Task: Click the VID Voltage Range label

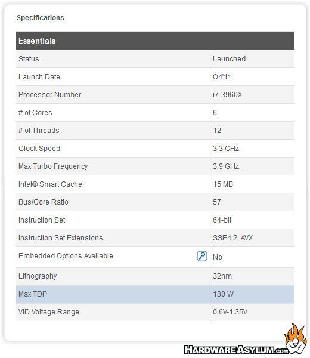Action: (x=49, y=312)
